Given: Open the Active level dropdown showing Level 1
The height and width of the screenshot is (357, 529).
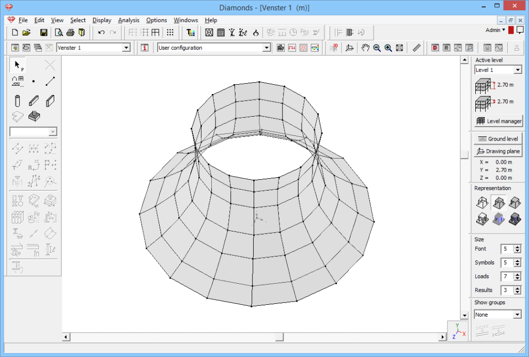Looking at the screenshot, I should pos(518,70).
